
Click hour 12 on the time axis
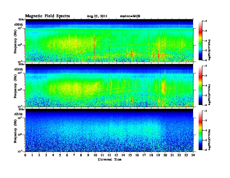pos(109,155)
